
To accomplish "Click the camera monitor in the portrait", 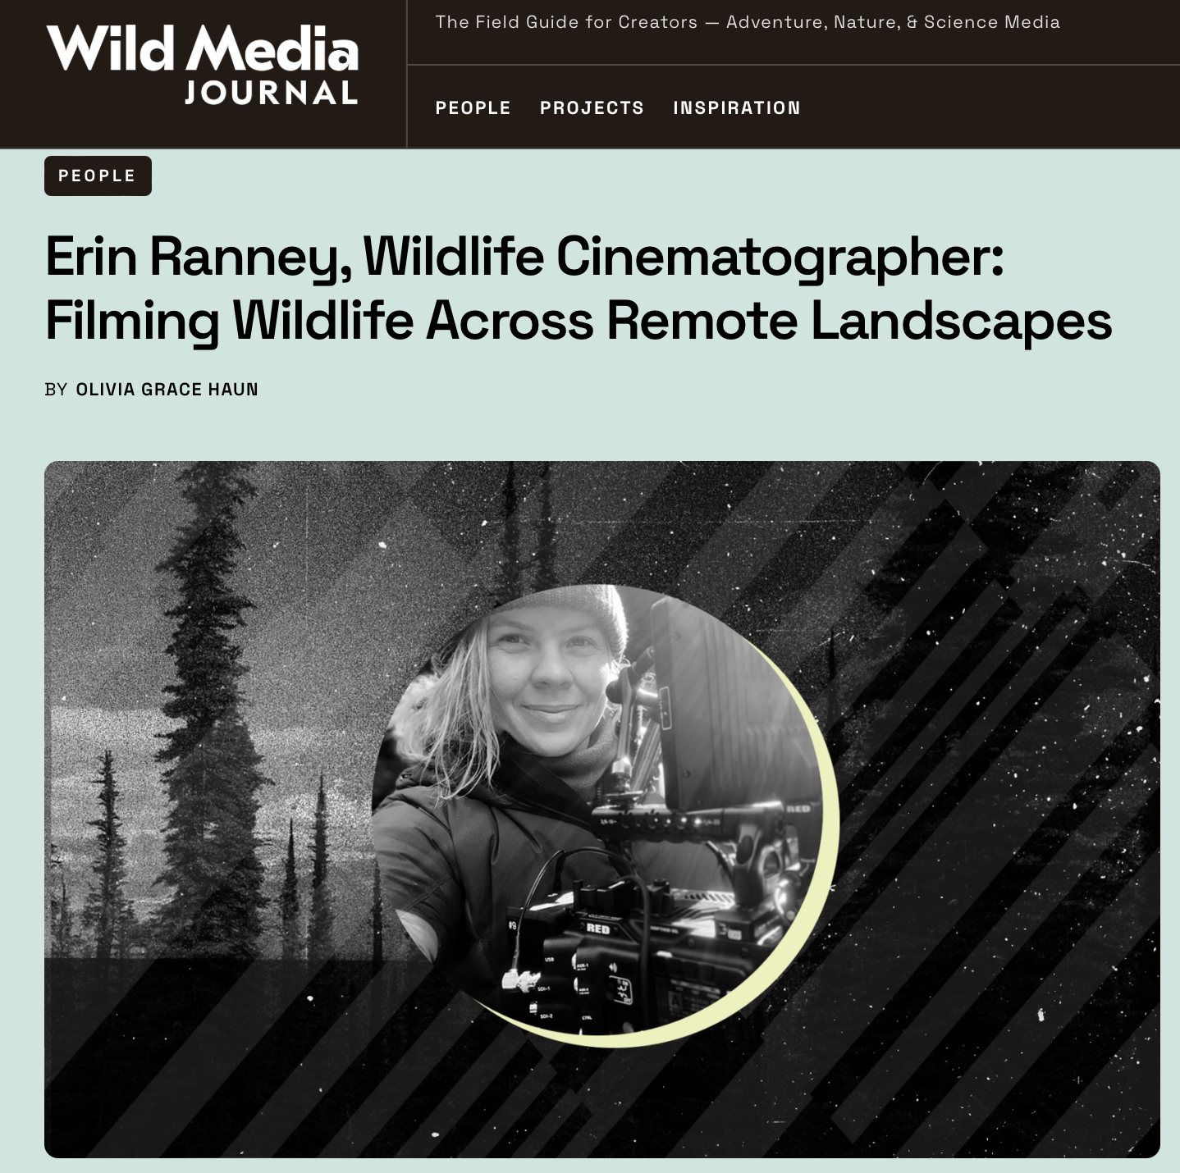I will 722,705.
